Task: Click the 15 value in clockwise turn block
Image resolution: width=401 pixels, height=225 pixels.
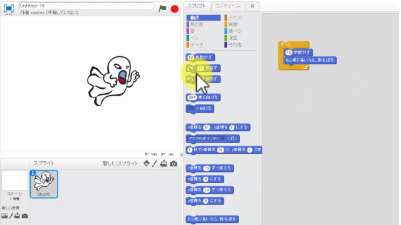Action: 200,68
